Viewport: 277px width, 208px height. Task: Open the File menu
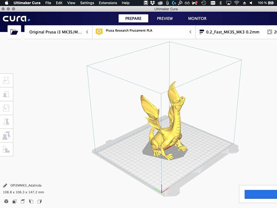click(x=48, y=3)
